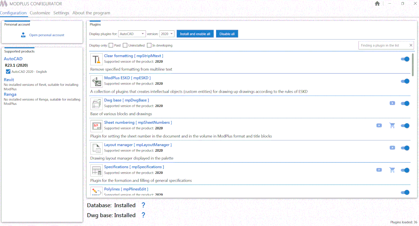Screen dimensions: 419x226
Task: Toggle Clear formatting plugin switch
Action: pyautogui.click(x=405, y=59)
